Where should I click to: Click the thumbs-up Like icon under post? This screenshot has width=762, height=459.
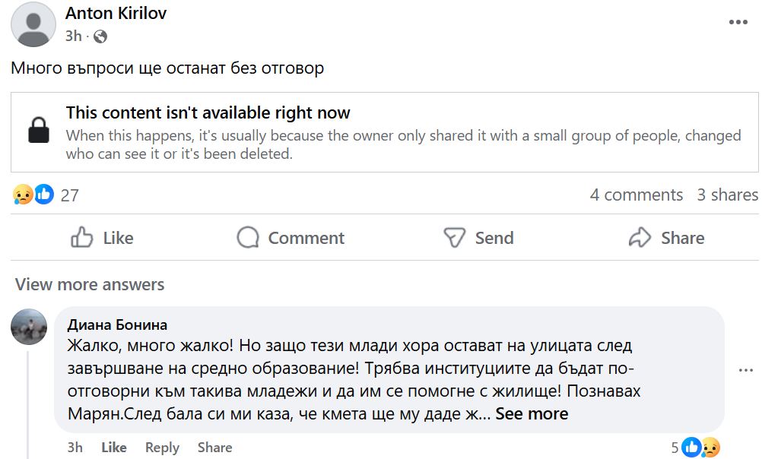click(81, 238)
